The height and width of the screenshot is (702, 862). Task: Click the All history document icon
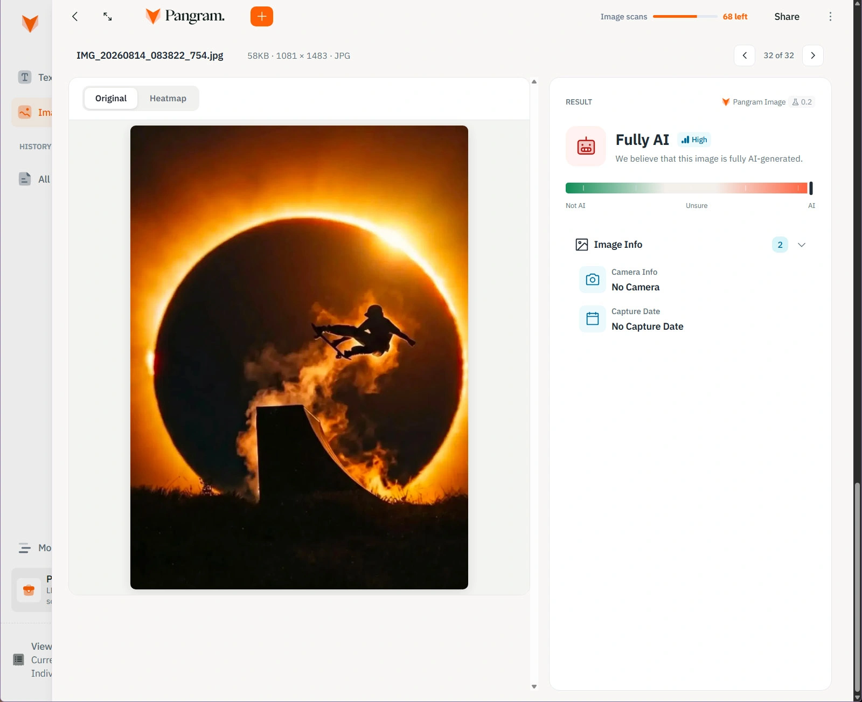click(25, 179)
